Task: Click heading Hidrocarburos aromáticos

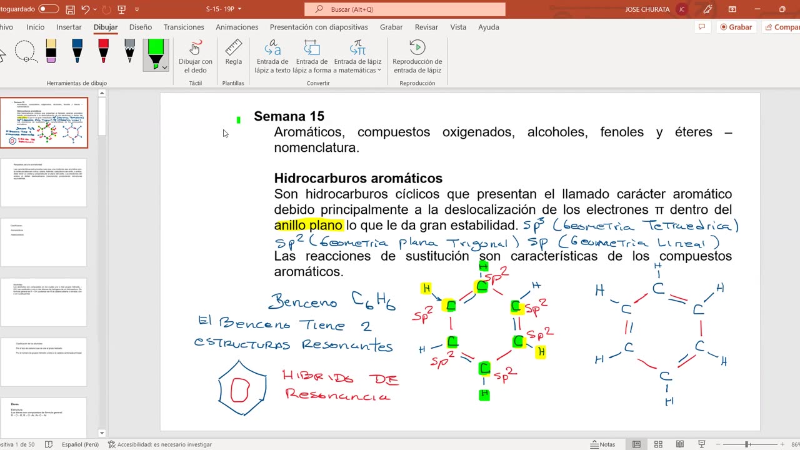Action: click(x=358, y=179)
